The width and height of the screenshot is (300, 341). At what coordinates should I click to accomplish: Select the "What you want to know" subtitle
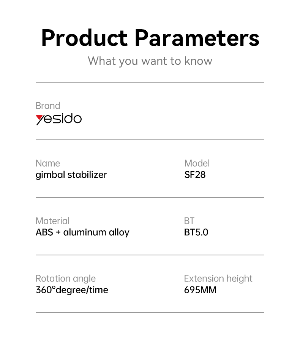pos(150,61)
